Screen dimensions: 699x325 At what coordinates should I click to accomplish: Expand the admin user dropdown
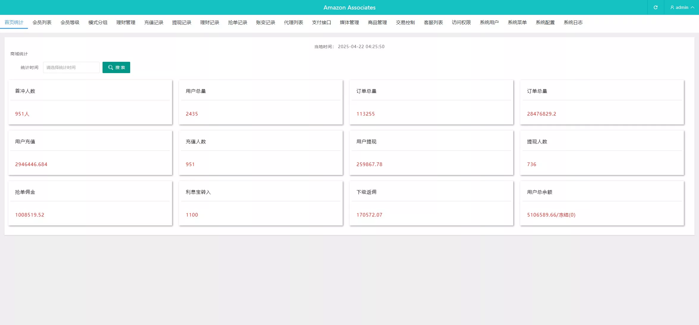[x=682, y=7]
